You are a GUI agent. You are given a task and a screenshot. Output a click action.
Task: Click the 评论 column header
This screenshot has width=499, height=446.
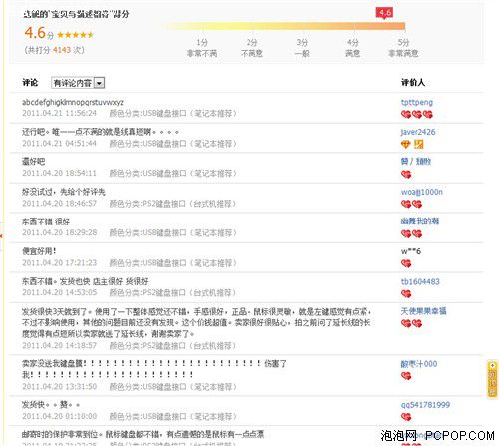(x=30, y=82)
